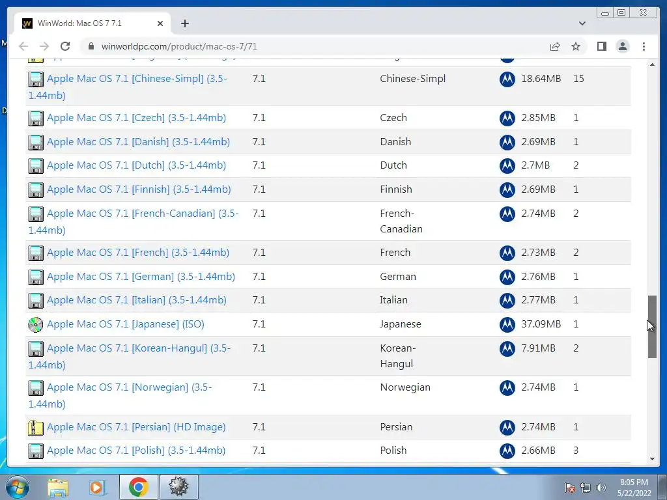Go forward with the browser arrow
This screenshot has width=667, height=500.
pos(44,46)
